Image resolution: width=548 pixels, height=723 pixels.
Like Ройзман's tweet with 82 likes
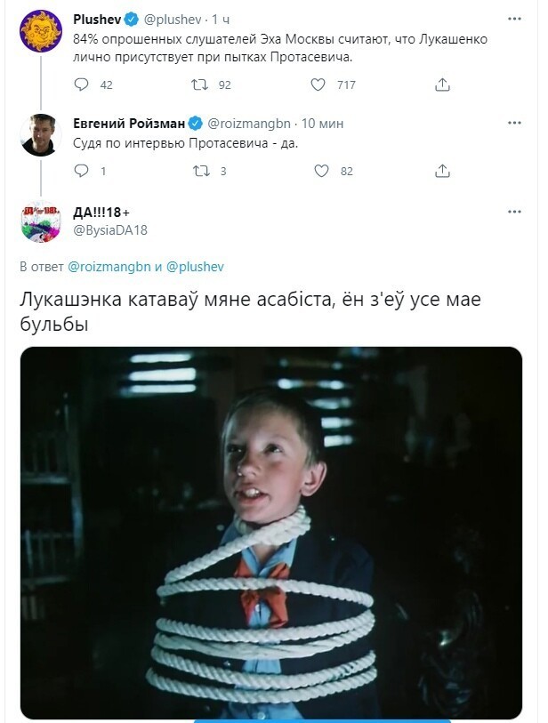321,171
